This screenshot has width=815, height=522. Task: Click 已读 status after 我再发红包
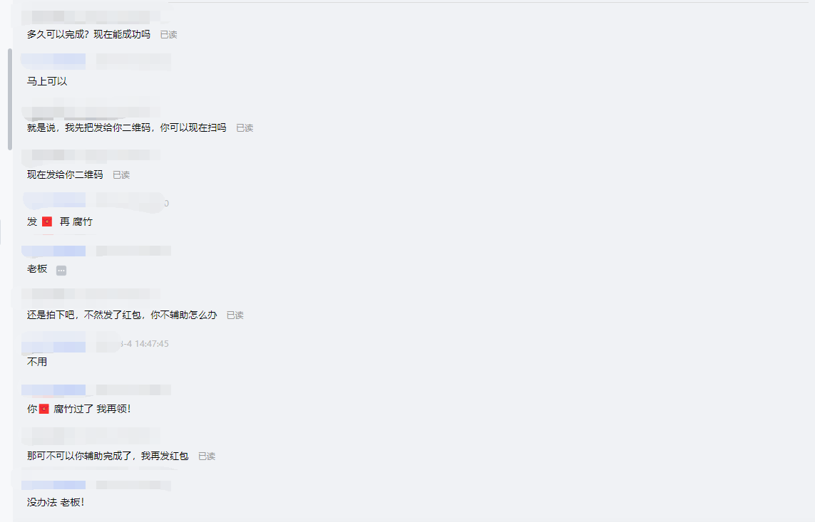[207, 456]
